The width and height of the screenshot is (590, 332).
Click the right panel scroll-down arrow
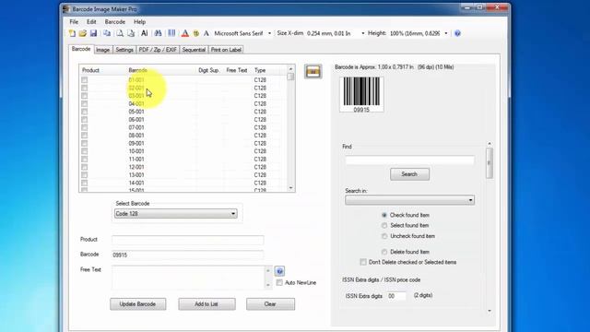(490, 311)
